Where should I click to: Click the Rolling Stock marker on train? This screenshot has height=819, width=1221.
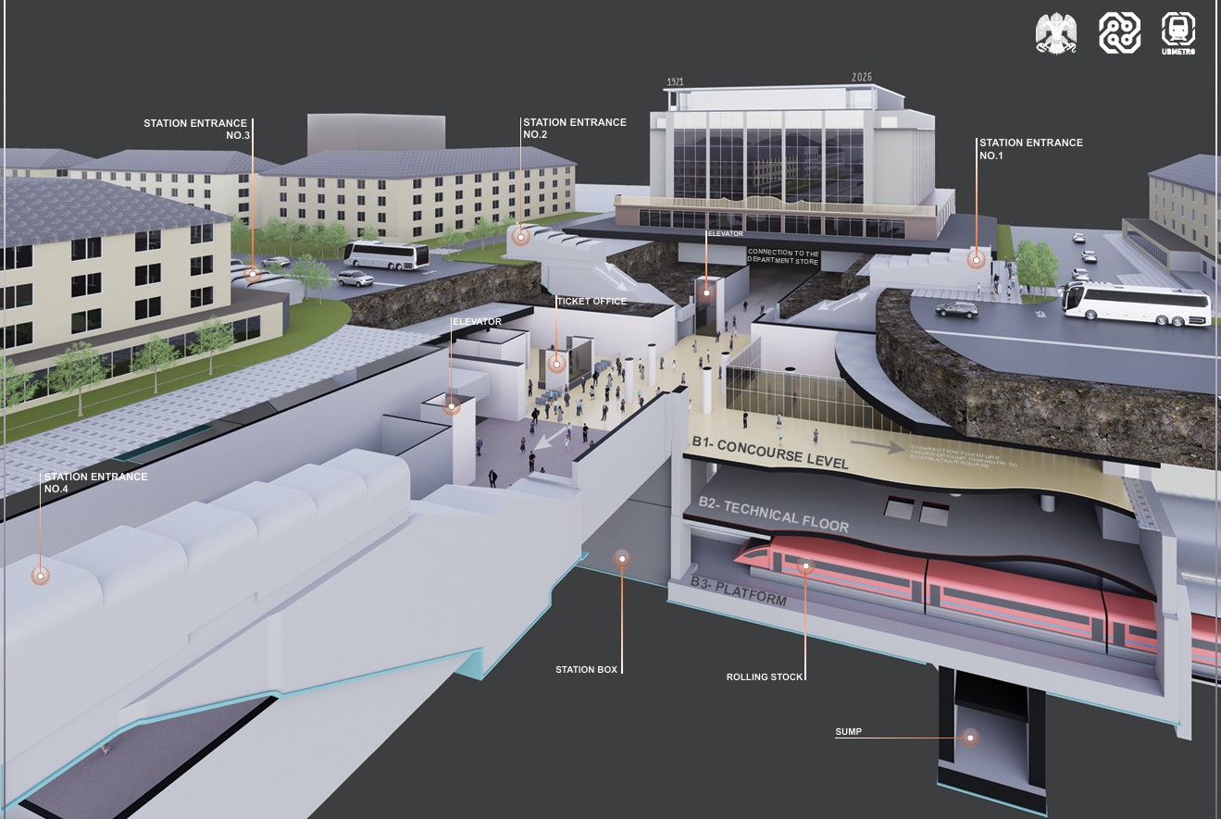pos(805,565)
